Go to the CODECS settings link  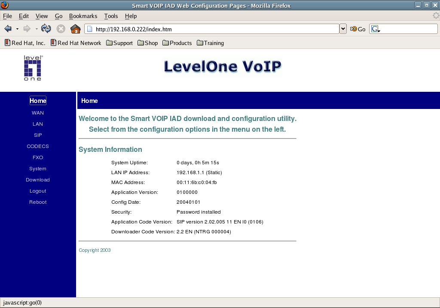(38, 146)
